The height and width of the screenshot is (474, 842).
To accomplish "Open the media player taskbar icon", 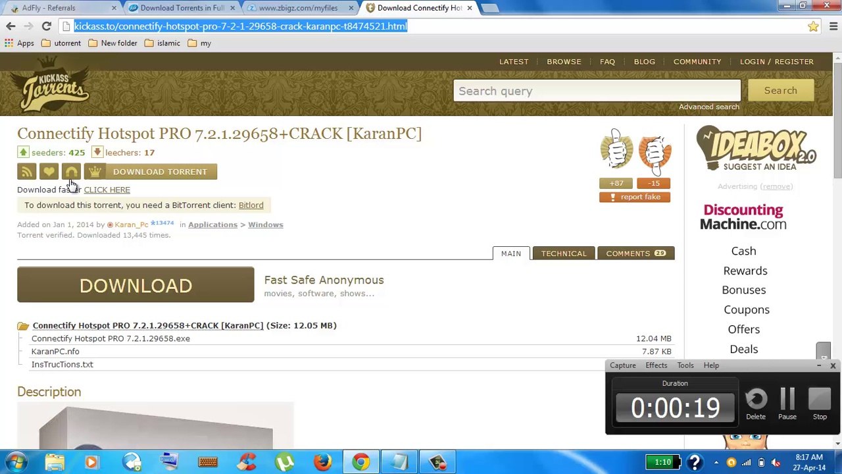I will coord(92,462).
